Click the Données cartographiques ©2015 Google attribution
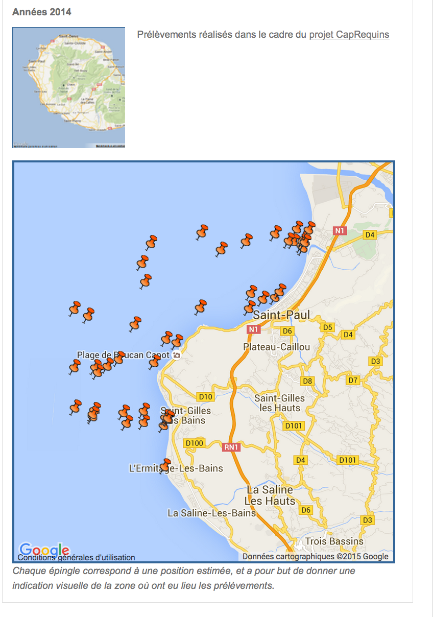Image resolution: width=433 pixels, height=617 pixels. click(x=315, y=557)
